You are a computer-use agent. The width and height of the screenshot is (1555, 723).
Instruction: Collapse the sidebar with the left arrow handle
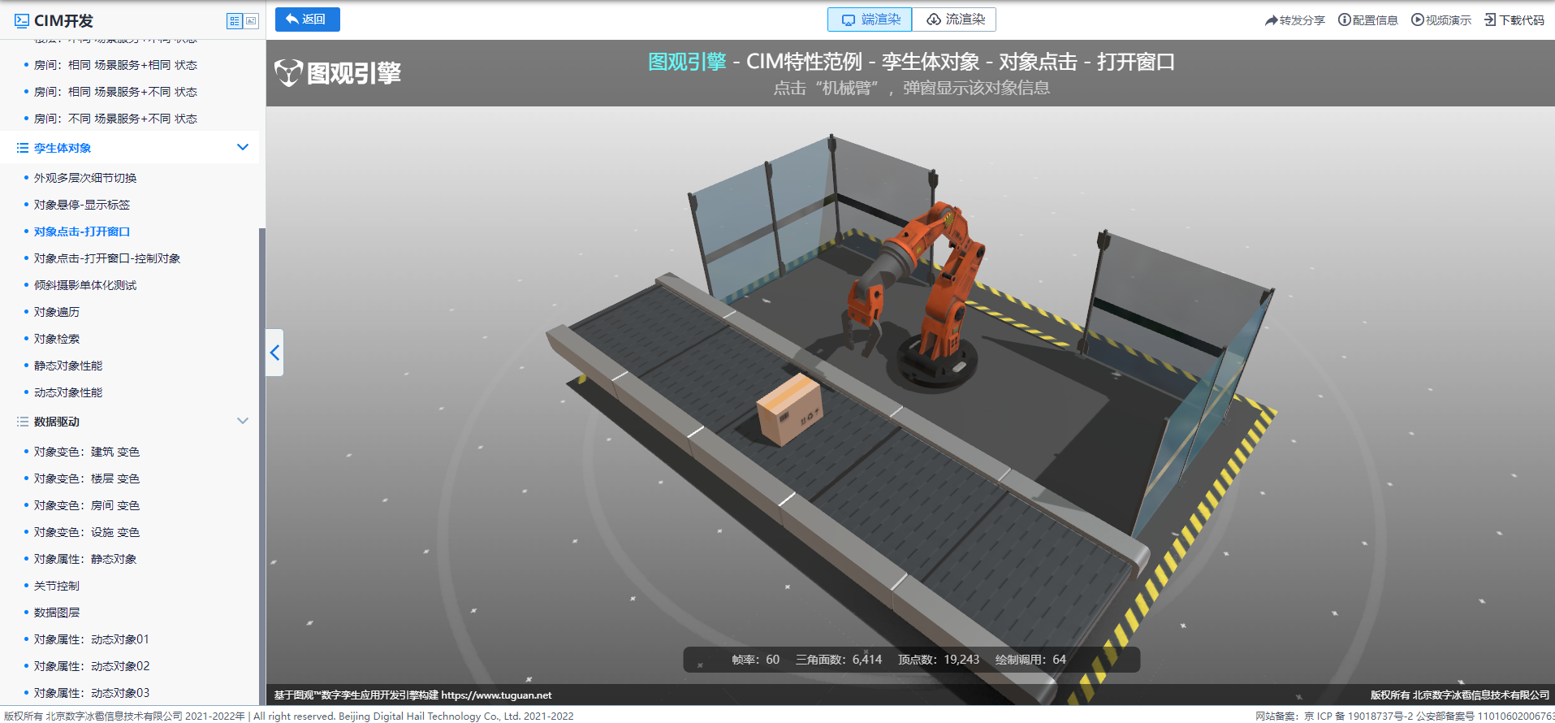point(274,353)
